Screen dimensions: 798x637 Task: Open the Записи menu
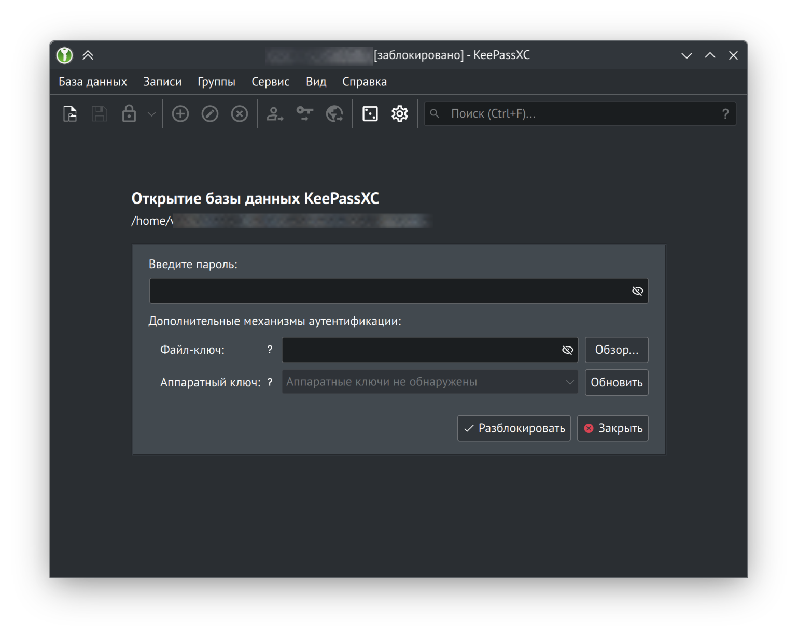pos(162,82)
